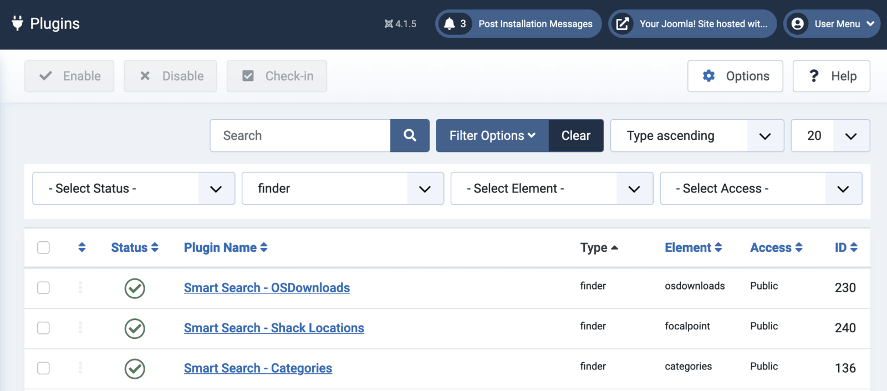The image size is (887, 391).
Task: Open the Select Element dropdown
Action: pyautogui.click(x=552, y=189)
